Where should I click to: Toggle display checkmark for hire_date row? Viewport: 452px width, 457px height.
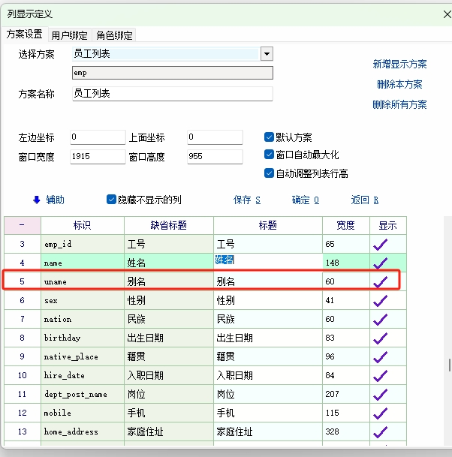click(381, 375)
